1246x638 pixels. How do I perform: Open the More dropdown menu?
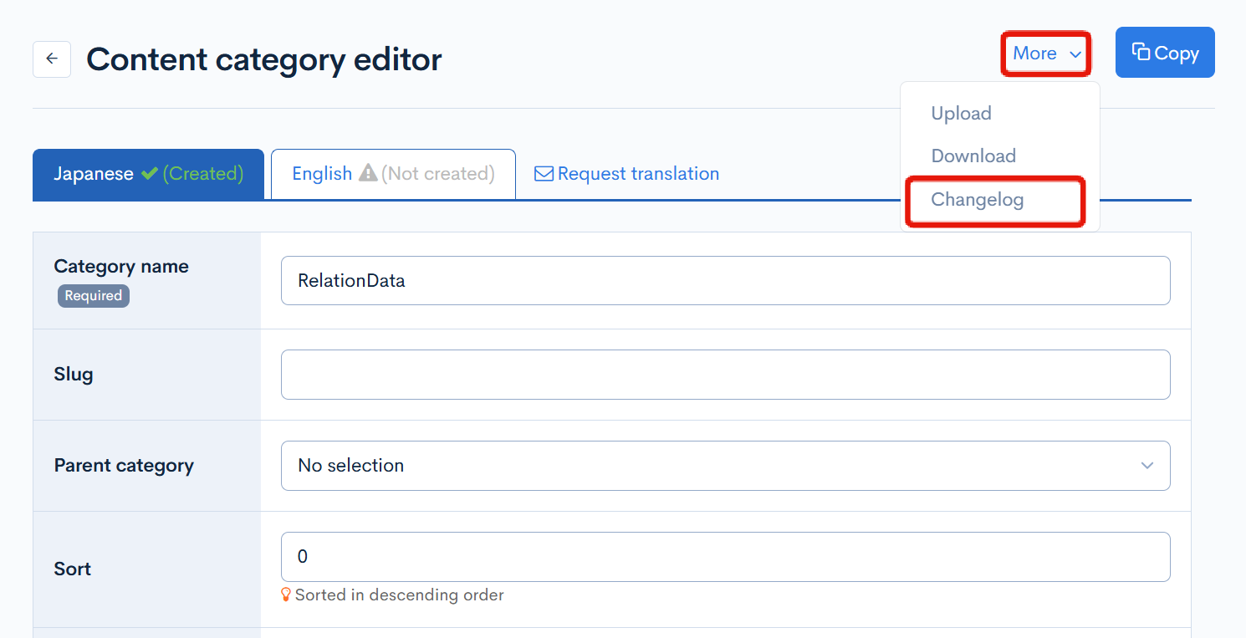1045,54
